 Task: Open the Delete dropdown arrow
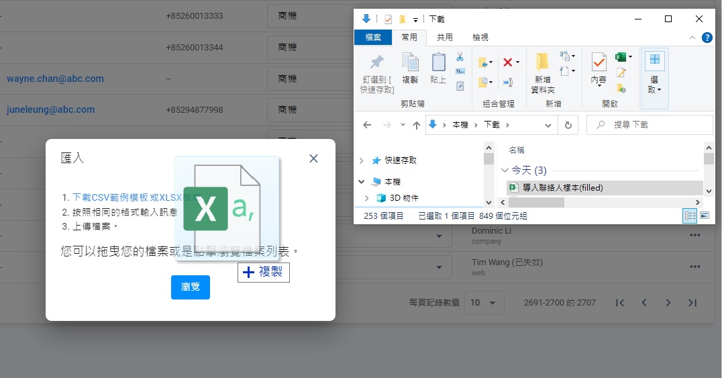(x=517, y=62)
